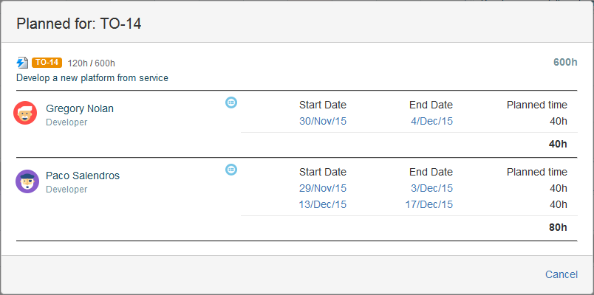Select Paco's end date 3/Dec/15
The width and height of the screenshot is (594, 295).
[431, 189]
